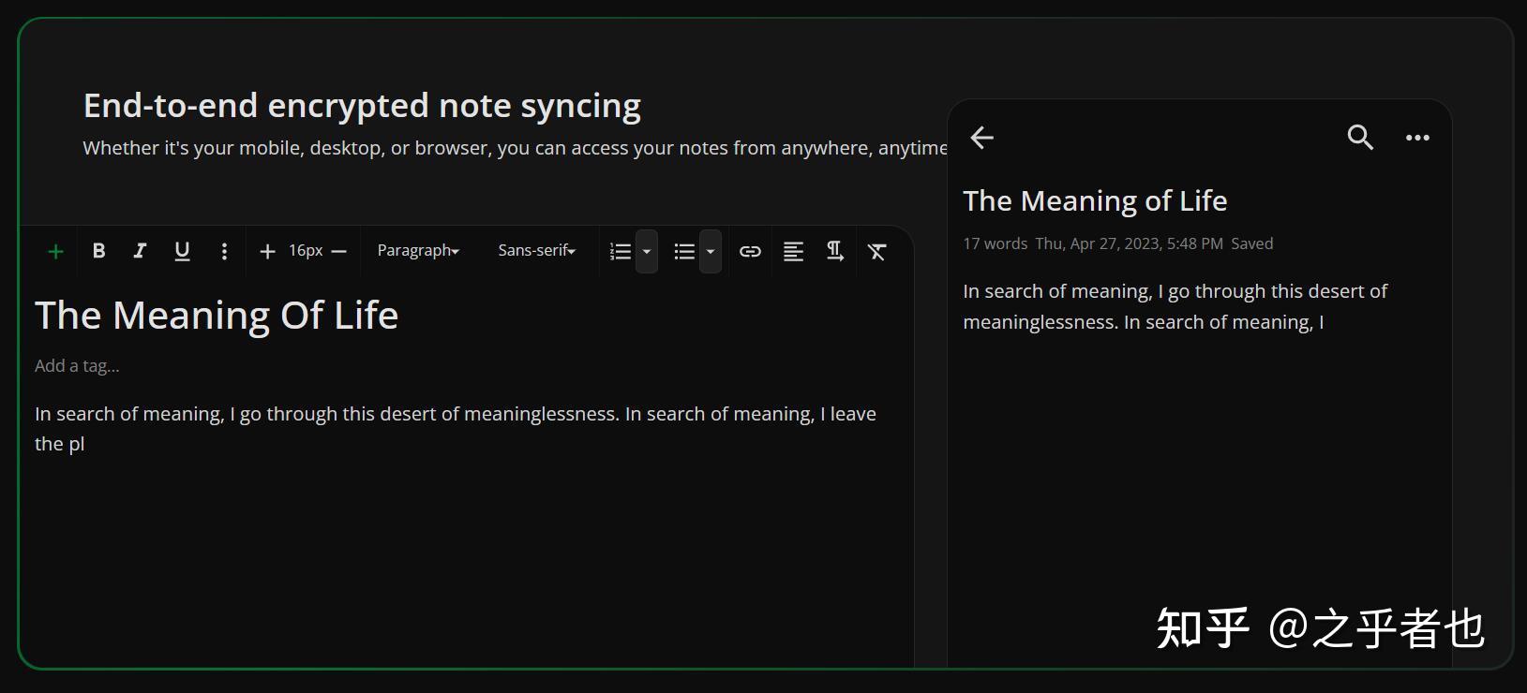The height and width of the screenshot is (693, 1527).
Task: Expand bullet list style options
Action: pyautogui.click(x=711, y=251)
